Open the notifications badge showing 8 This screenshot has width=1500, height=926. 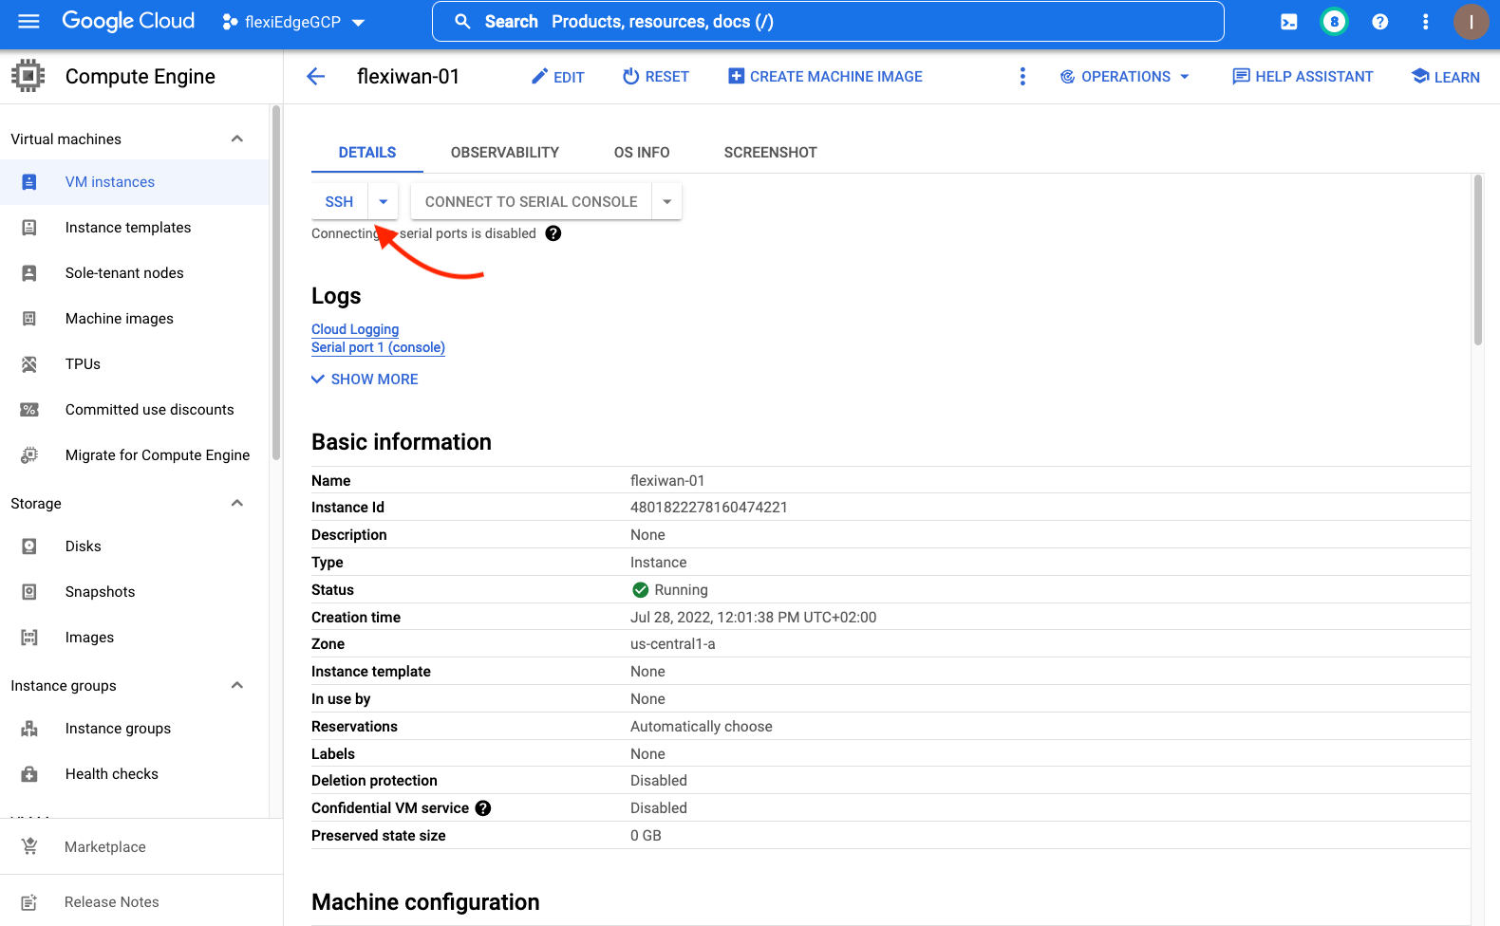coord(1334,22)
